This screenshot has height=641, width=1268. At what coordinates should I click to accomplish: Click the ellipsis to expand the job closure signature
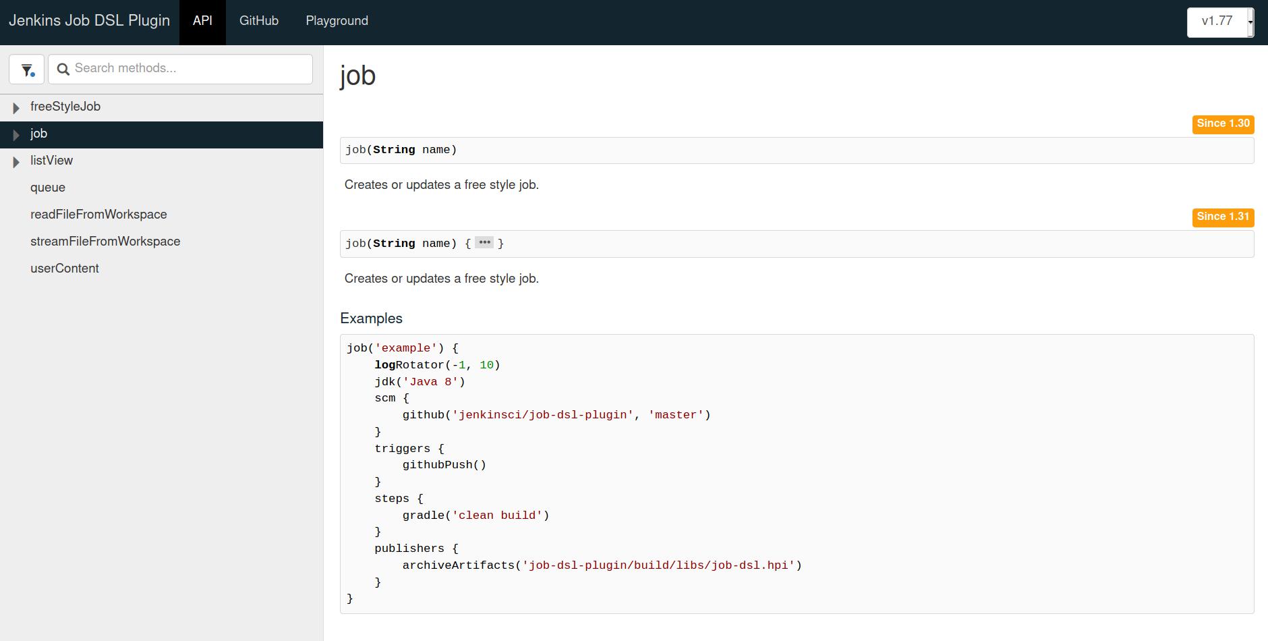coord(484,242)
